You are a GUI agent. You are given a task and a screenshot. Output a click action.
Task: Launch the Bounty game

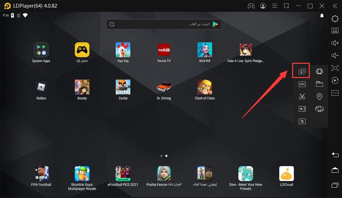[x=82, y=87]
